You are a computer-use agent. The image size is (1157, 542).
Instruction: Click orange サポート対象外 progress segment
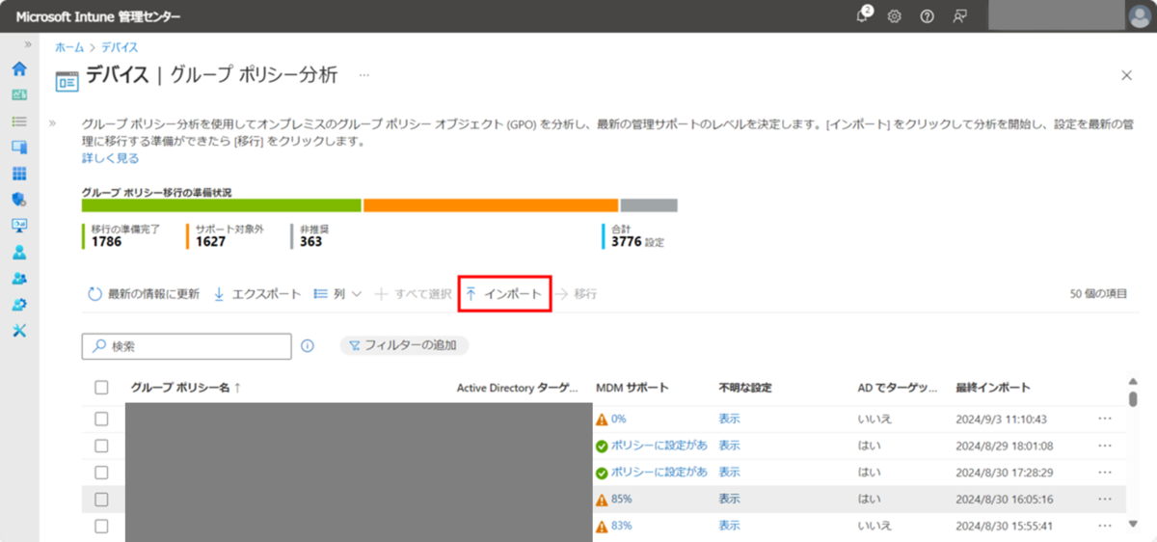[x=491, y=205]
